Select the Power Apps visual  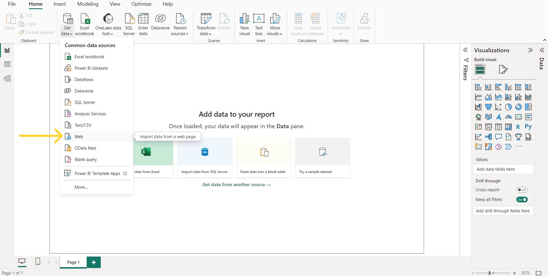coord(498,147)
